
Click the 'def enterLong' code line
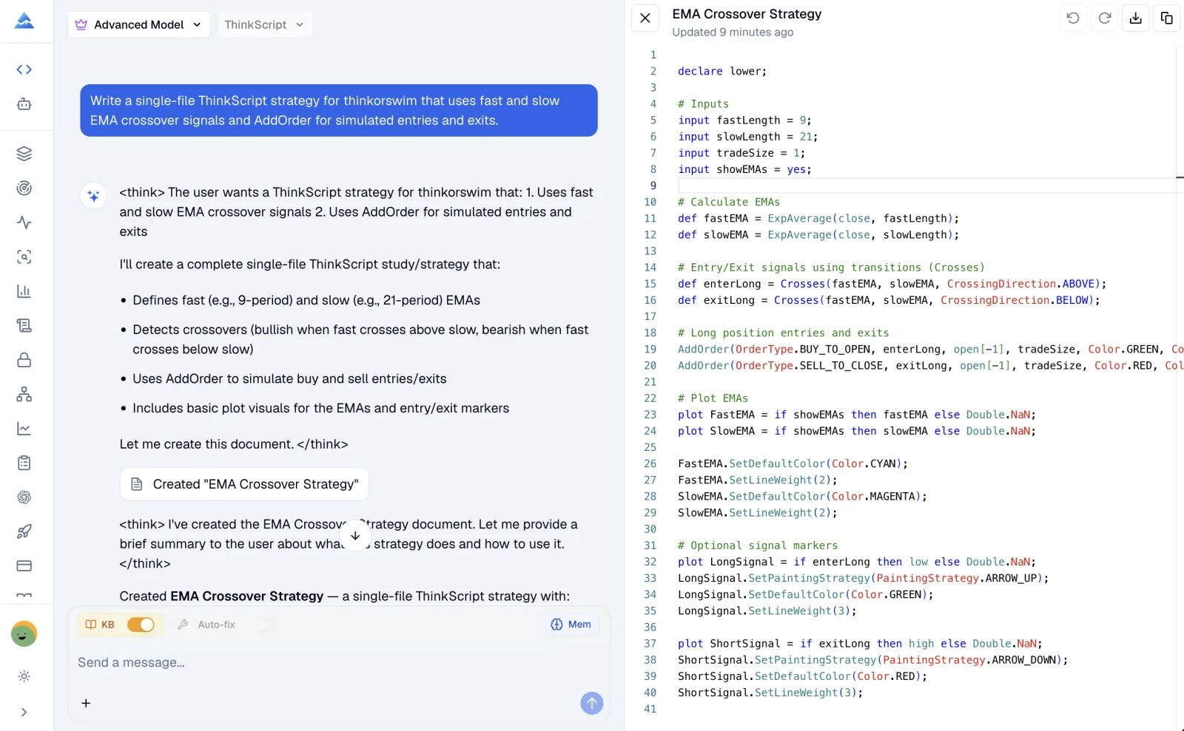point(892,284)
